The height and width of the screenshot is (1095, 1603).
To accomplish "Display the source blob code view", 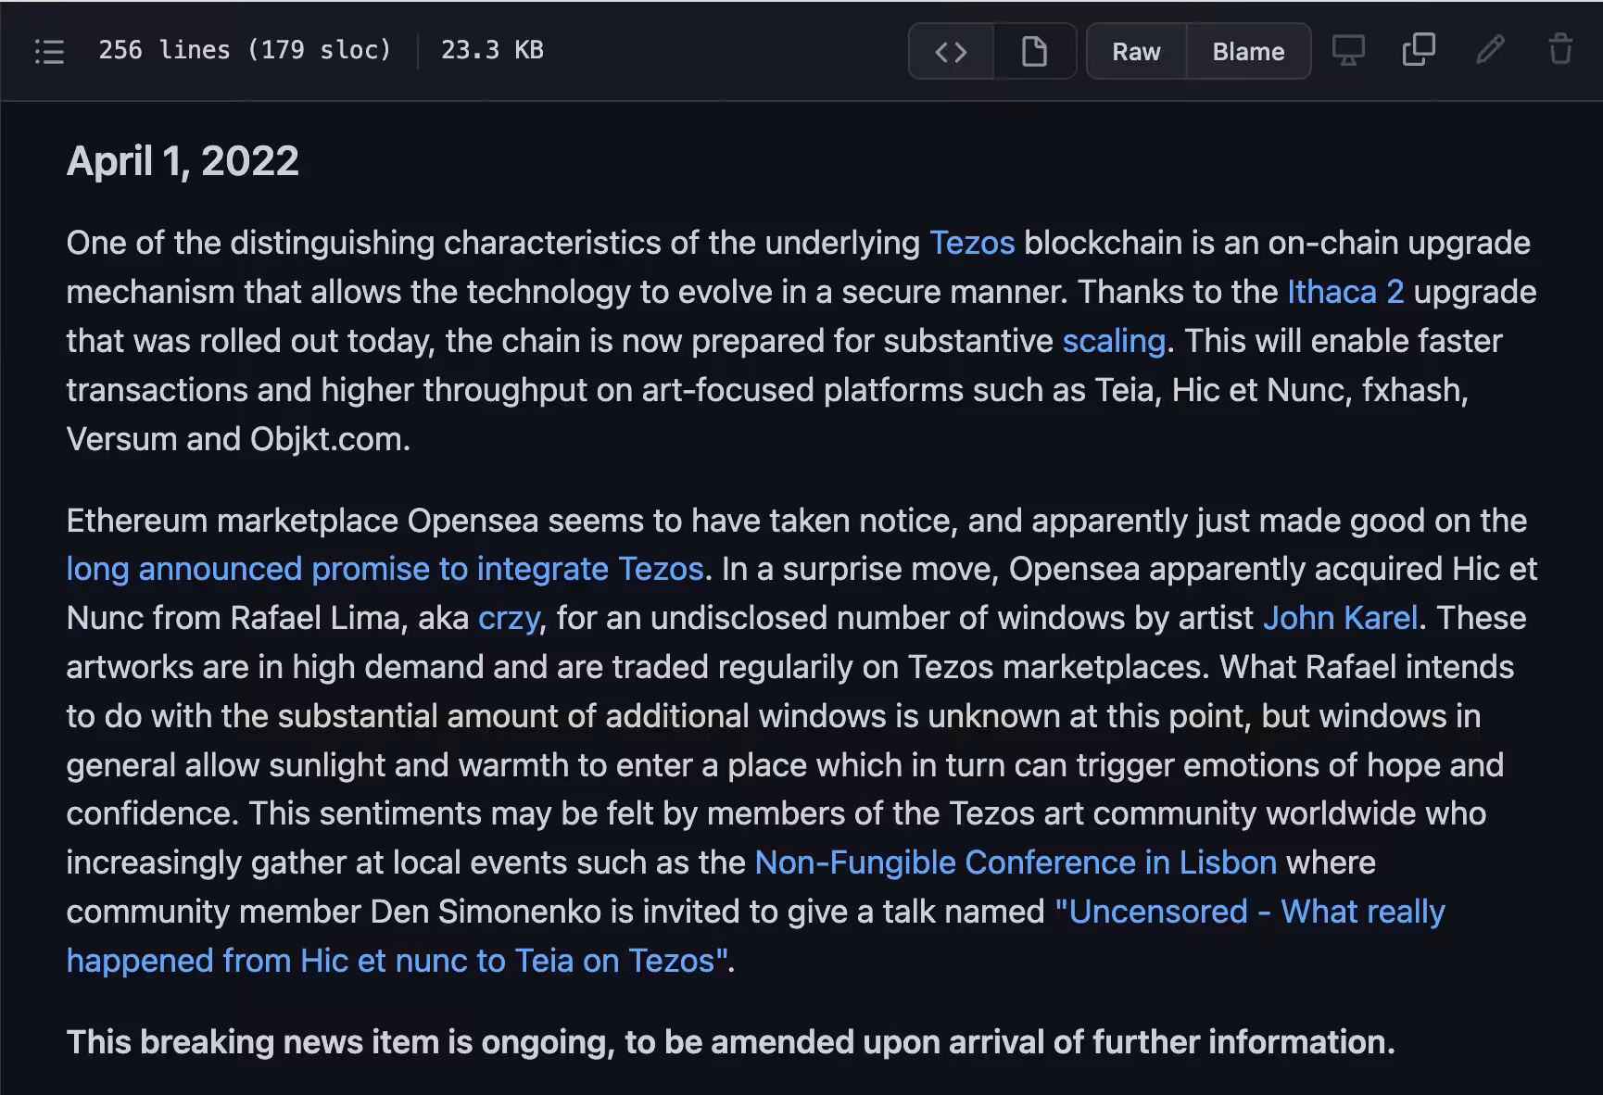I will [x=951, y=51].
